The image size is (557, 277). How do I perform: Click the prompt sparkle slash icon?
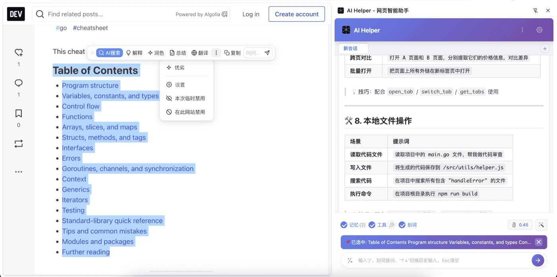[x=350, y=260]
